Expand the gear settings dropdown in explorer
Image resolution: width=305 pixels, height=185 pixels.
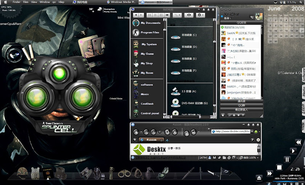pyautogui.click(x=200, y=15)
